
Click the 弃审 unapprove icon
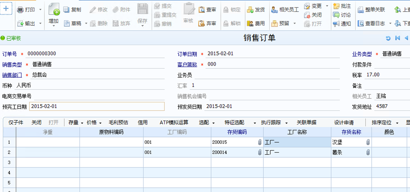click(202, 23)
